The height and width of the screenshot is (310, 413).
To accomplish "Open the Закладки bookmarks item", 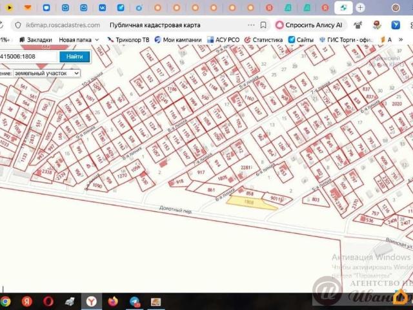I will coord(36,40).
